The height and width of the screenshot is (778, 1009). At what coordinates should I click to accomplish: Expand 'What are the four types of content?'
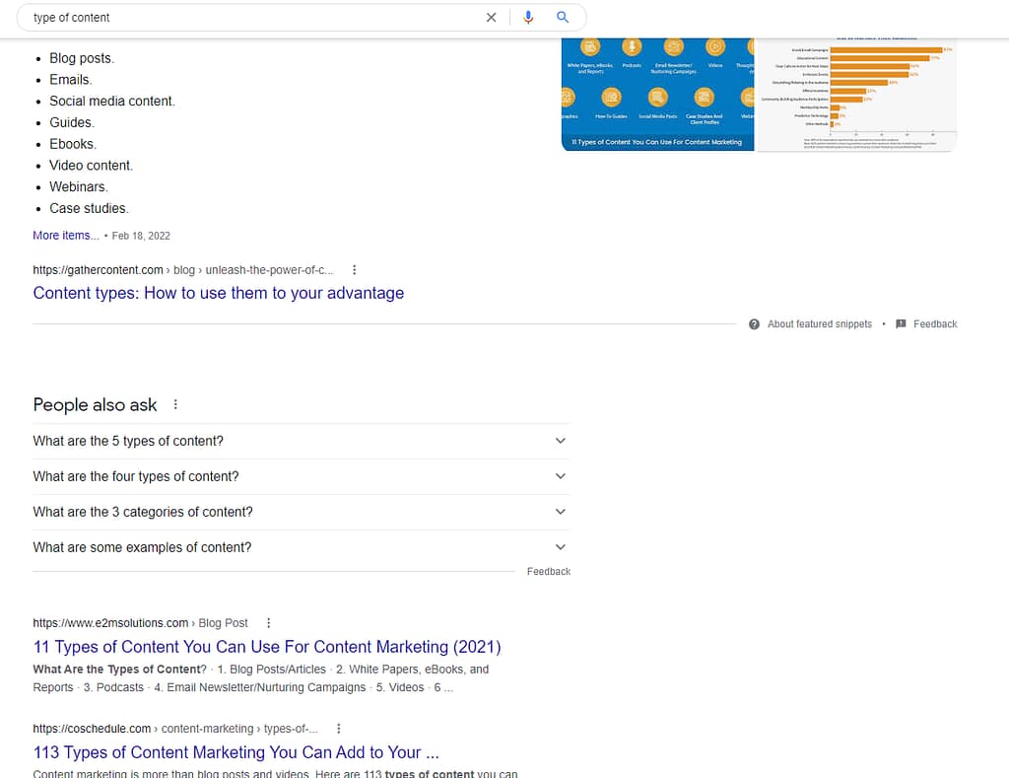click(301, 476)
